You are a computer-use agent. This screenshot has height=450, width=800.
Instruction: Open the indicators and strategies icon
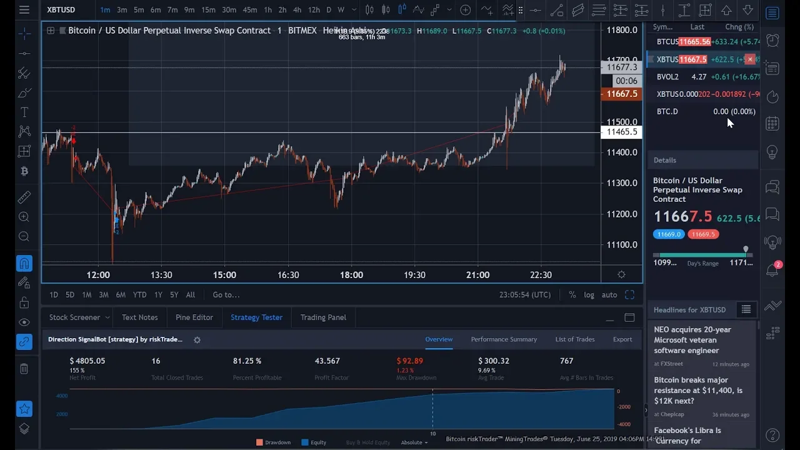[x=486, y=9]
